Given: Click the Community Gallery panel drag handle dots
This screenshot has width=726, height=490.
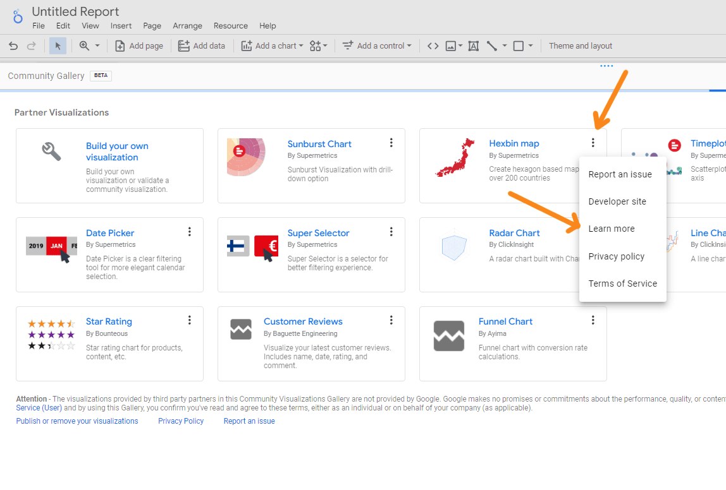Looking at the screenshot, I should pyautogui.click(x=606, y=66).
